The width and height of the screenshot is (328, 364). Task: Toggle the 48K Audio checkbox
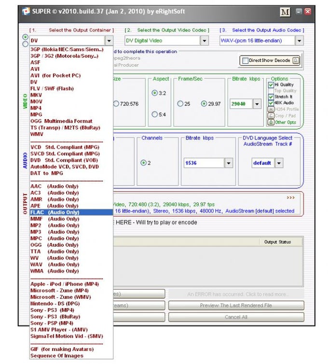[x=271, y=103]
